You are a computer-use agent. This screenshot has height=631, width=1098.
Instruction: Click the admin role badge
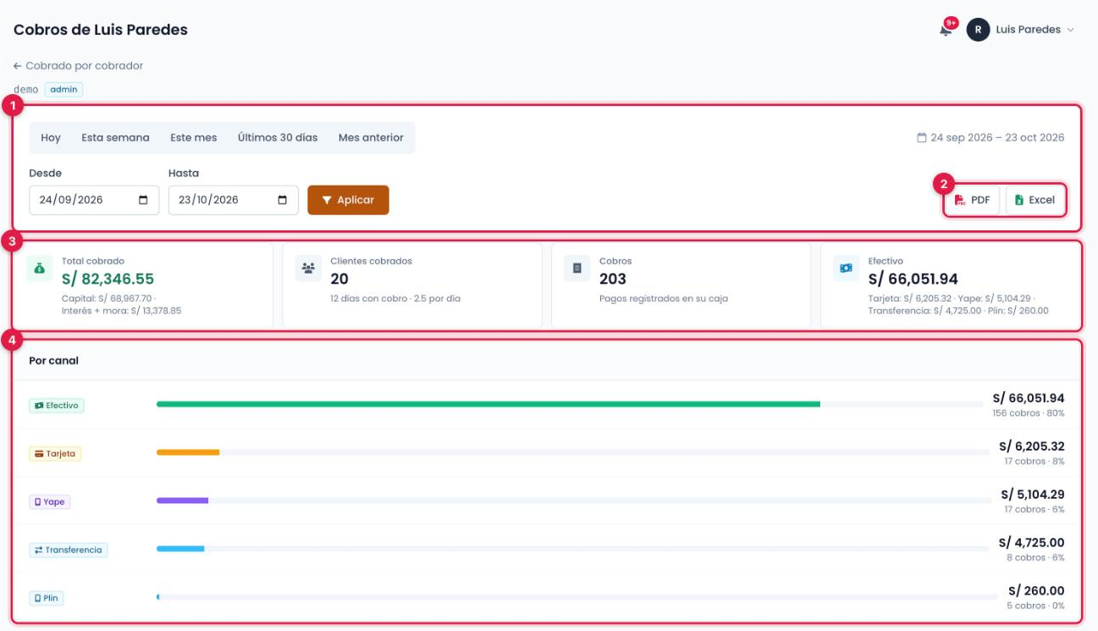click(63, 89)
